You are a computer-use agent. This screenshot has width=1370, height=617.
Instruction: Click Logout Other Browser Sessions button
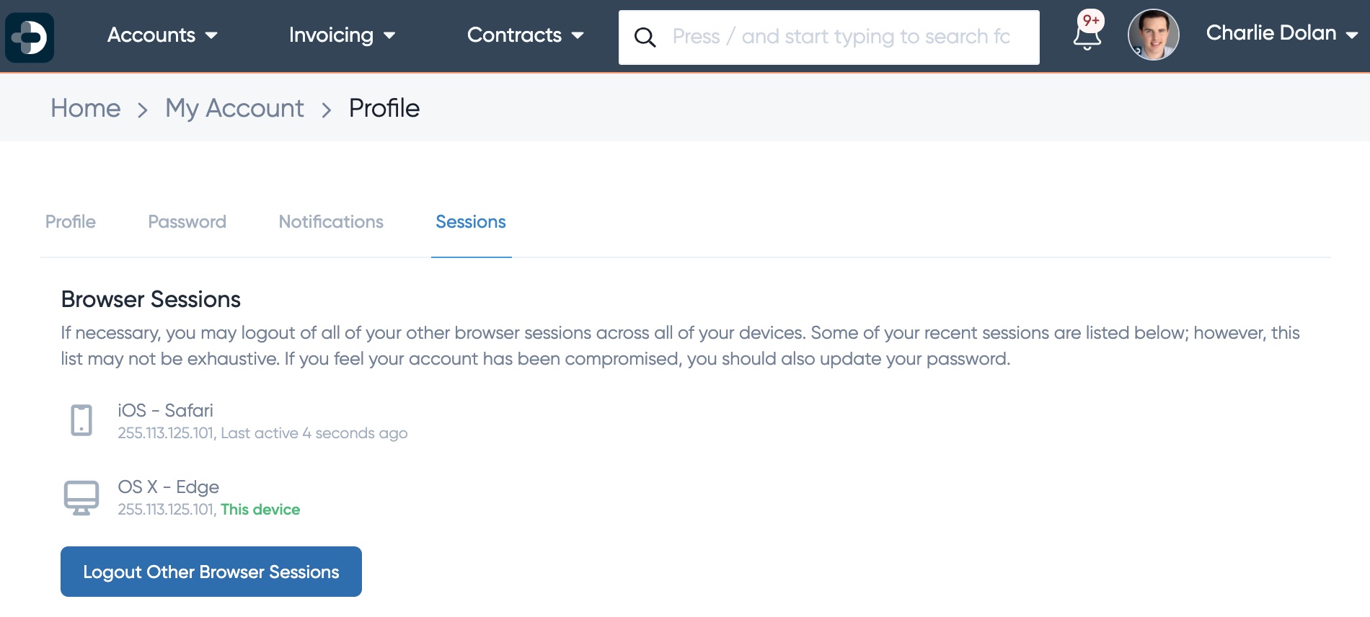point(211,572)
